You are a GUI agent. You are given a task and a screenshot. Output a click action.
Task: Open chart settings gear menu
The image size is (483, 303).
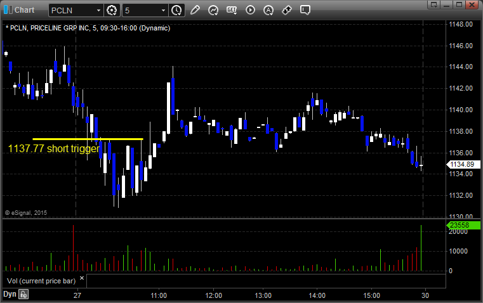point(112,10)
